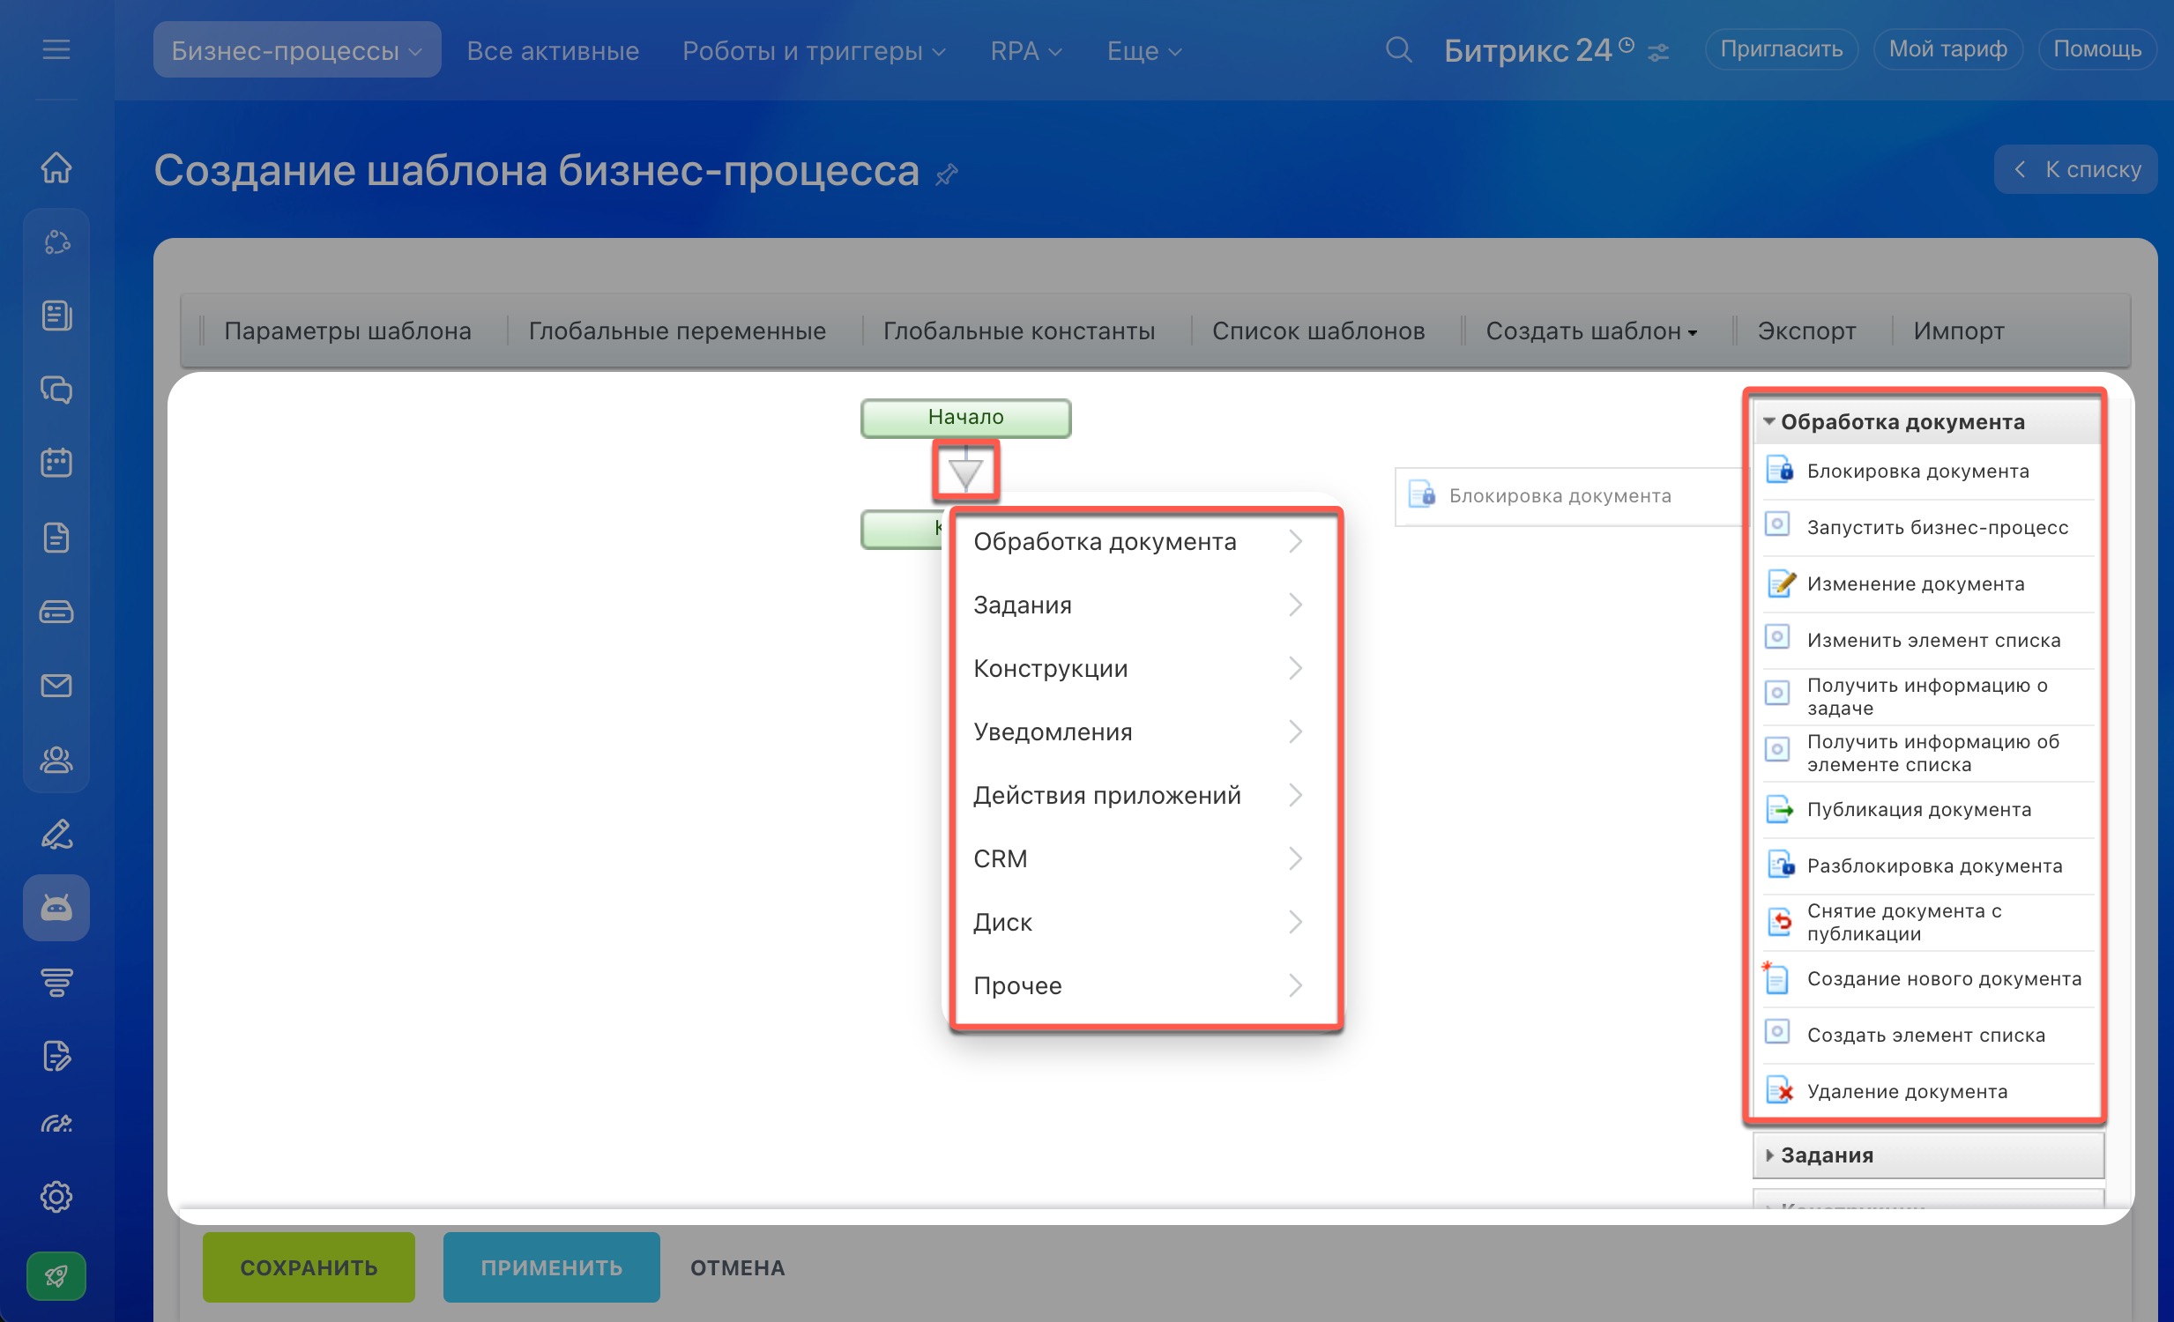Open the feed document icon in sidebar
This screenshot has height=1322, width=2174.
coord(56,315)
